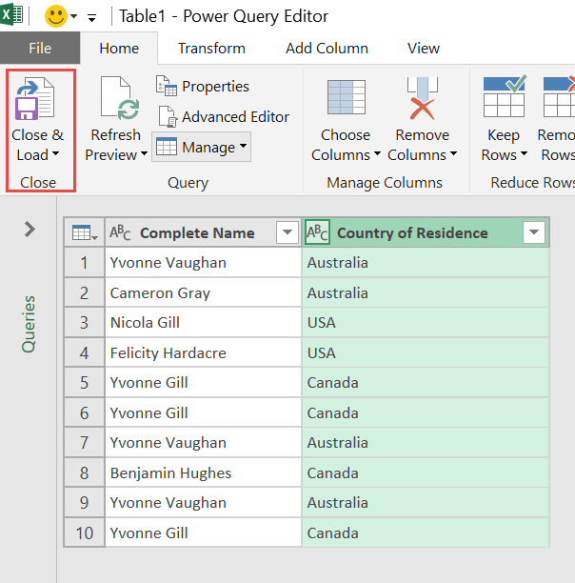Select Yvonne Vaughan in row 1
The image size is (575, 583).
(x=203, y=263)
